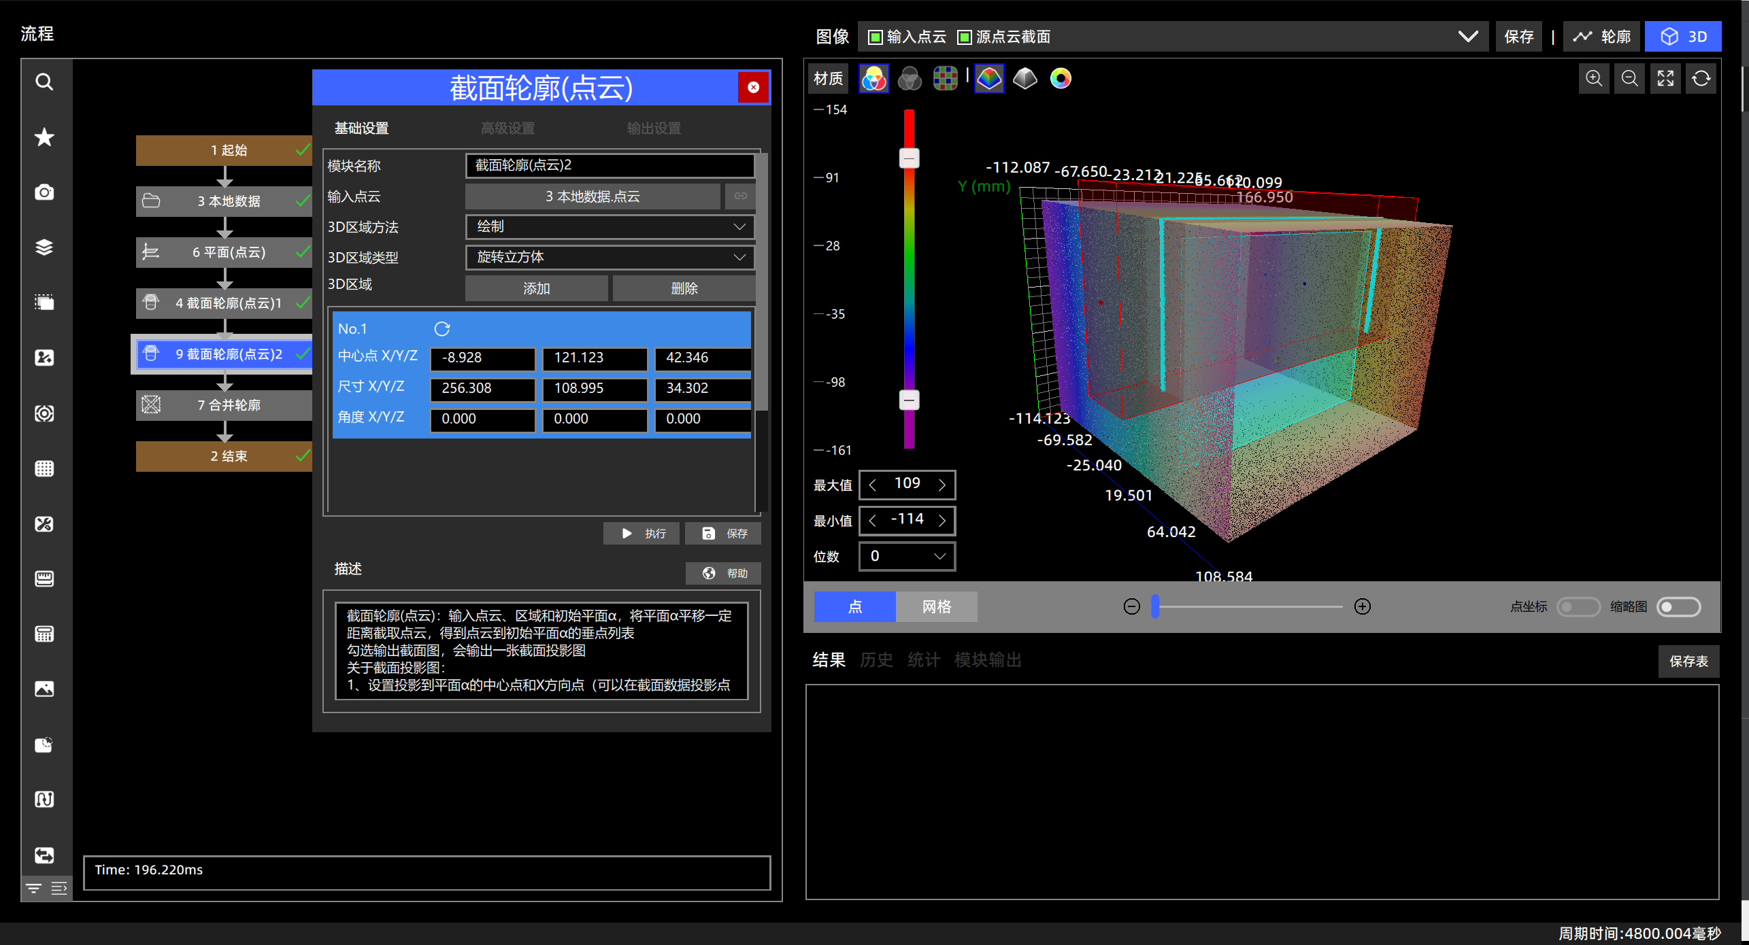This screenshot has height=945, width=1749.
Task: Select flow node 4 截面轮廓(点云)1
Action: (x=224, y=303)
